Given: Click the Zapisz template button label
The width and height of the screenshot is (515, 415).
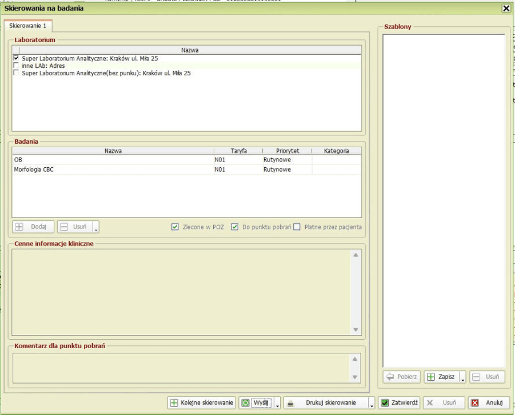Looking at the screenshot, I should (446, 377).
